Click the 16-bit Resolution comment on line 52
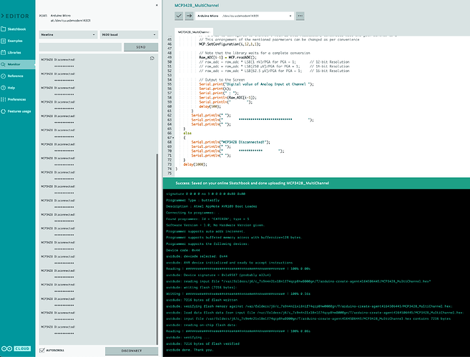Viewport: 470px width, 357px height. tap(330, 71)
